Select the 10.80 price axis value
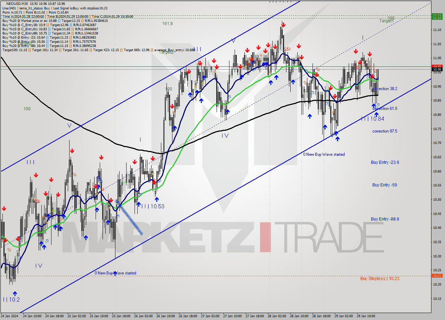Image resolution: width=445 pixels, height=320 pixels. pyautogui.click(x=437, y=115)
